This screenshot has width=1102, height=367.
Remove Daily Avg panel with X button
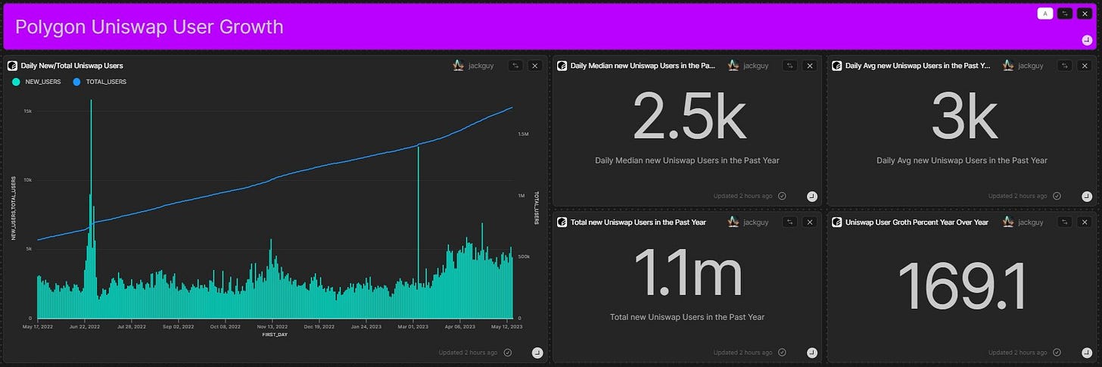point(1085,66)
